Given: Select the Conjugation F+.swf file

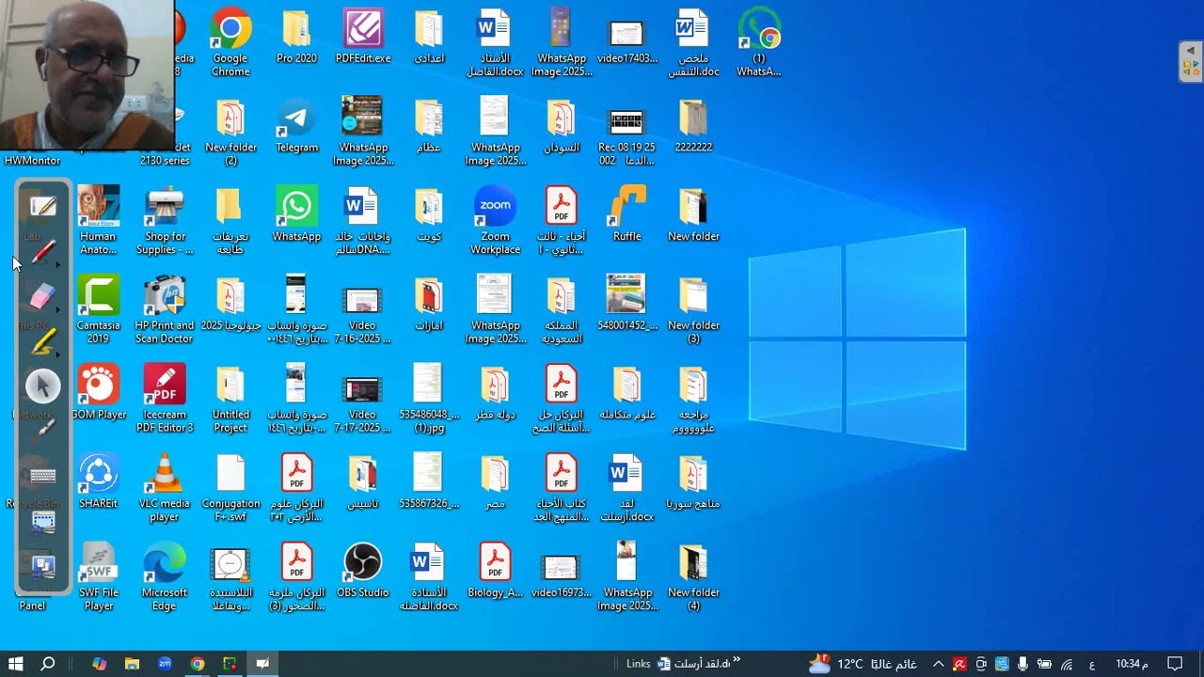Looking at the screenshot, I should click(x=230, y=489).
